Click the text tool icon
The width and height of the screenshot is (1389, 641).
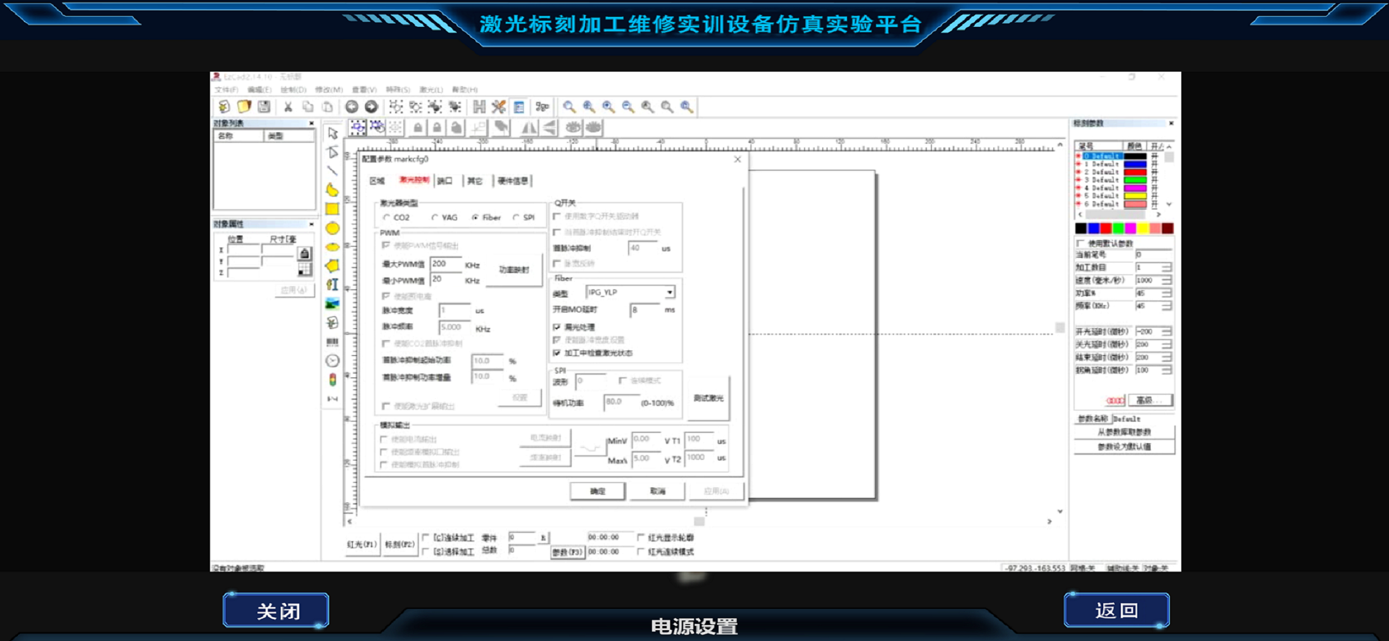point(332,284)
